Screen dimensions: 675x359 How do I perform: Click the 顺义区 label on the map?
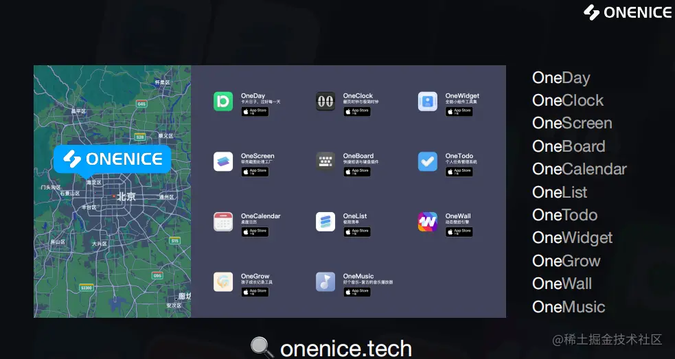(165, 136)
